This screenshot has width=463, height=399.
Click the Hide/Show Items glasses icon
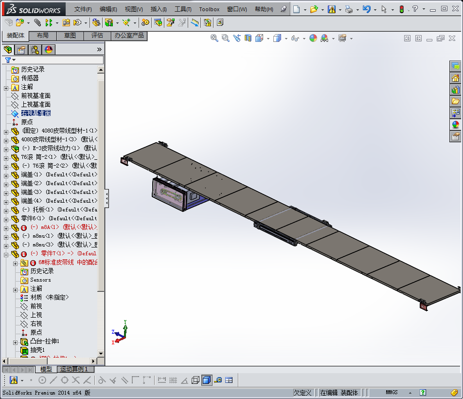pos(295,38)
